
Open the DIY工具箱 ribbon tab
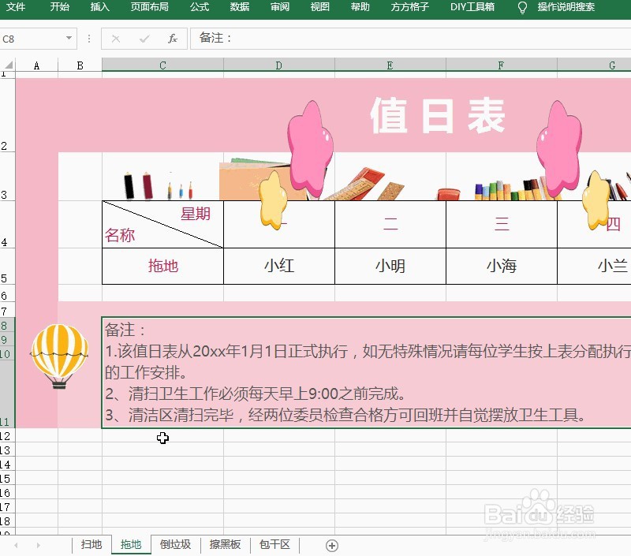tap(472, 8)
